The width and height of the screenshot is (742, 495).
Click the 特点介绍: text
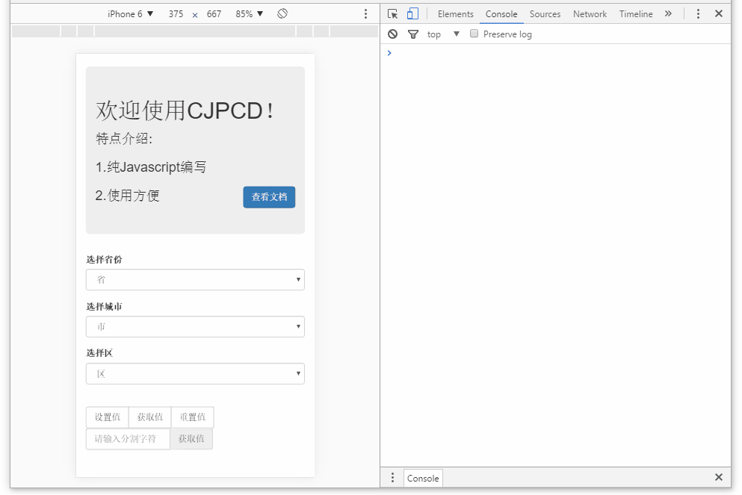[124, 139]
